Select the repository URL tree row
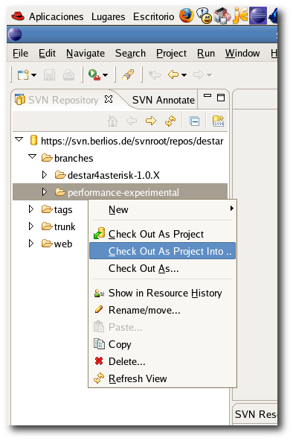Screen dimensions: 293x441 point(120,141)
